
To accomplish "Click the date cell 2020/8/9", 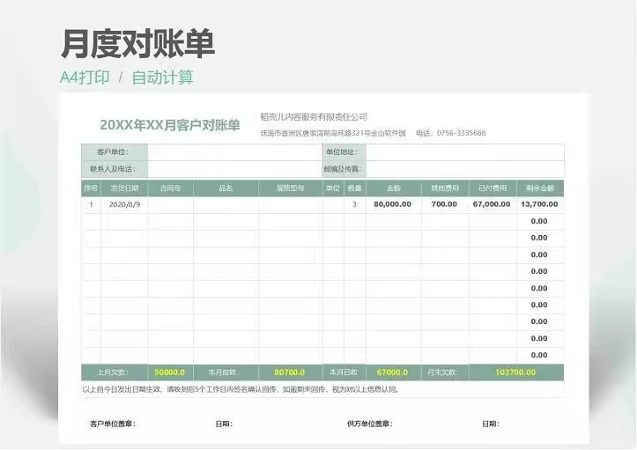I will click(x=124, y=204).
